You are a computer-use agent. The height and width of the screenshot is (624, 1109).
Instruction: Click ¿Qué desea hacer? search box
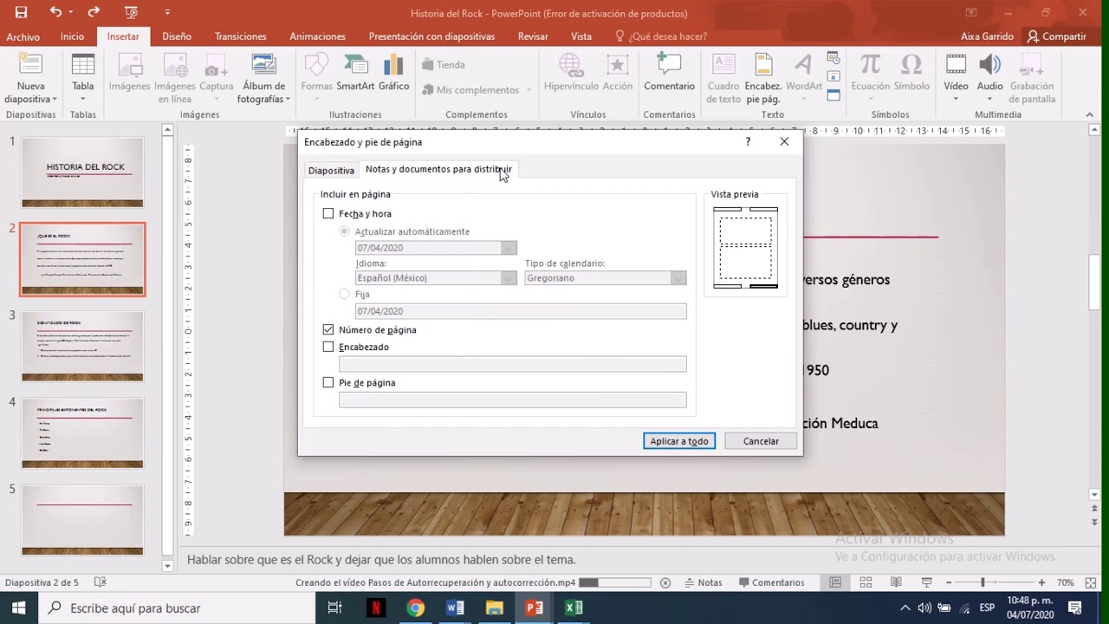point(660,36)
